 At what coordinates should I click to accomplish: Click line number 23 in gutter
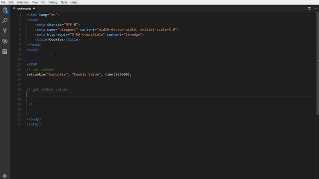click(x=19, y=124)
